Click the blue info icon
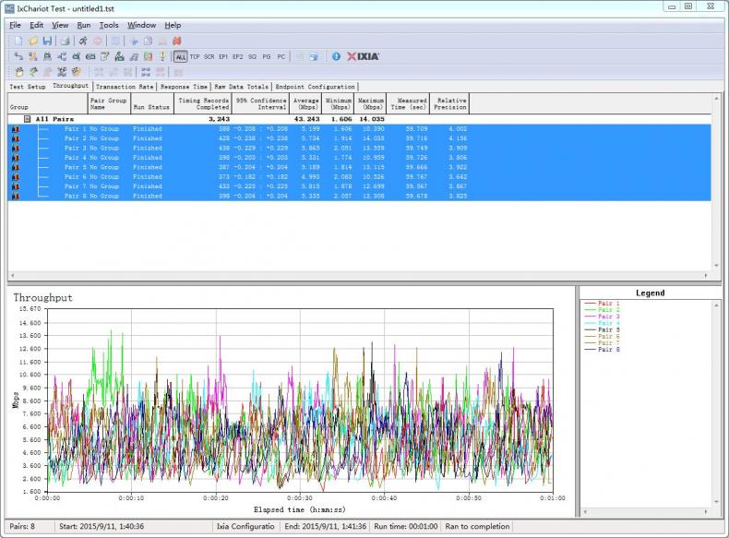The height and width of the screenshot is (538, 729). click(x=336, y=56)
